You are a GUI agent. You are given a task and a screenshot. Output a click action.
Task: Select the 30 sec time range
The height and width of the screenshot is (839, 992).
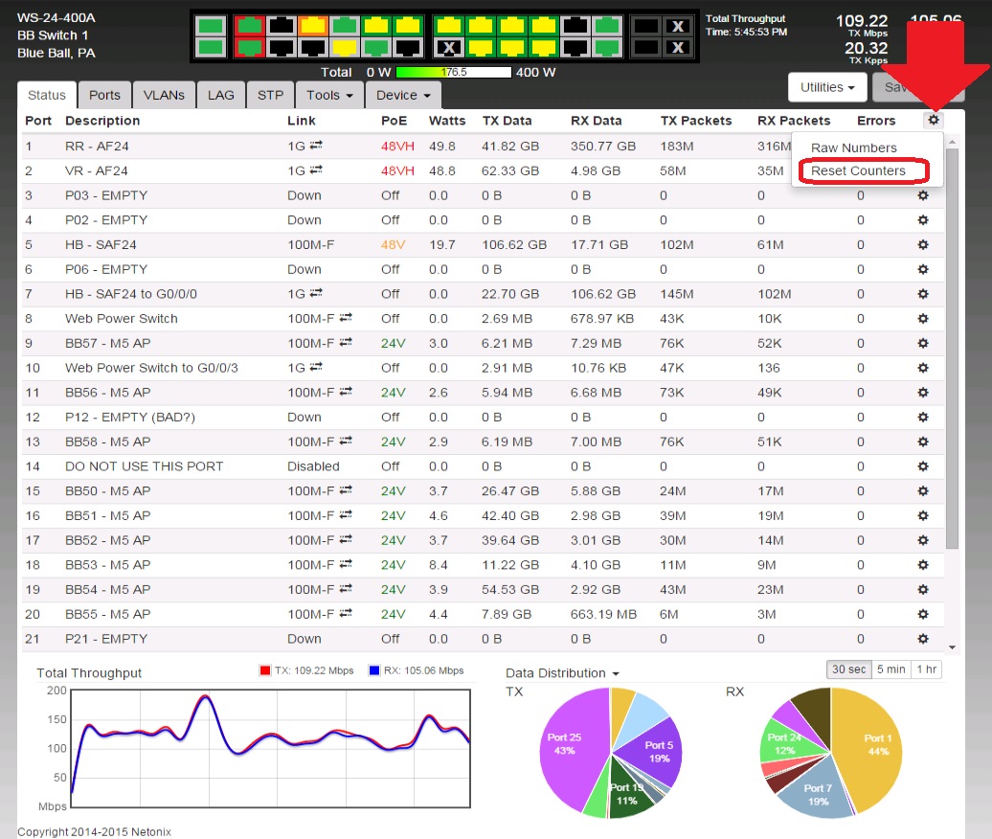tap(847, 669)
